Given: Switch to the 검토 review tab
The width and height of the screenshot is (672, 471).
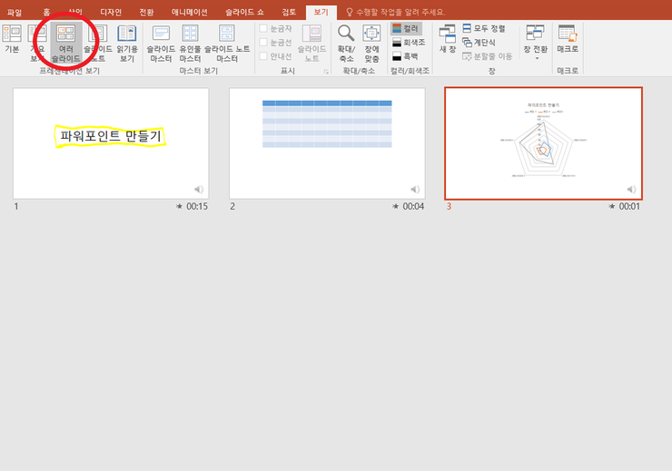Looking at the screenshot, I should [289, 12].
